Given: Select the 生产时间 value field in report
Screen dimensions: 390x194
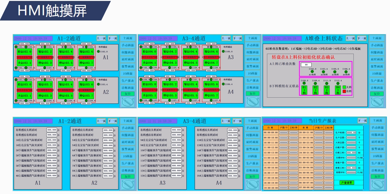Looking at the screenshot, I should [351, 132].
